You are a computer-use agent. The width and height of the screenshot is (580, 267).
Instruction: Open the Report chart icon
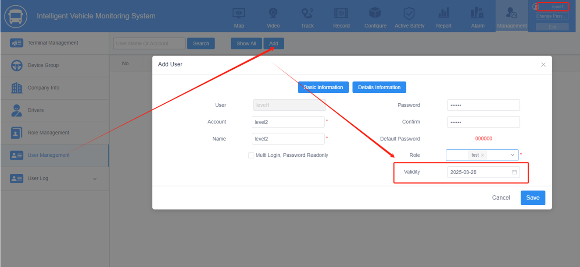coord(444,13)
